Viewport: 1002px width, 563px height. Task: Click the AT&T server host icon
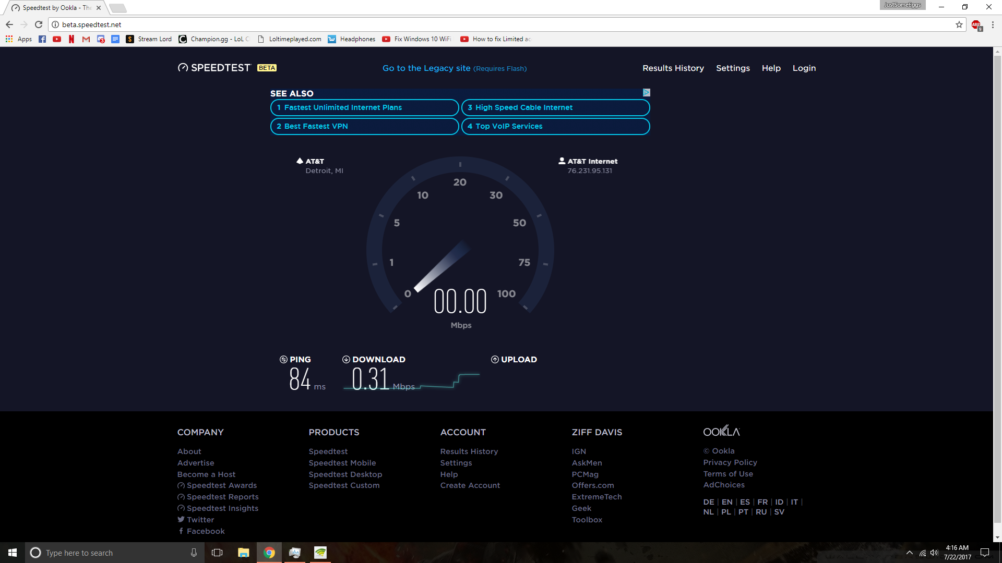tap(300, 161)
